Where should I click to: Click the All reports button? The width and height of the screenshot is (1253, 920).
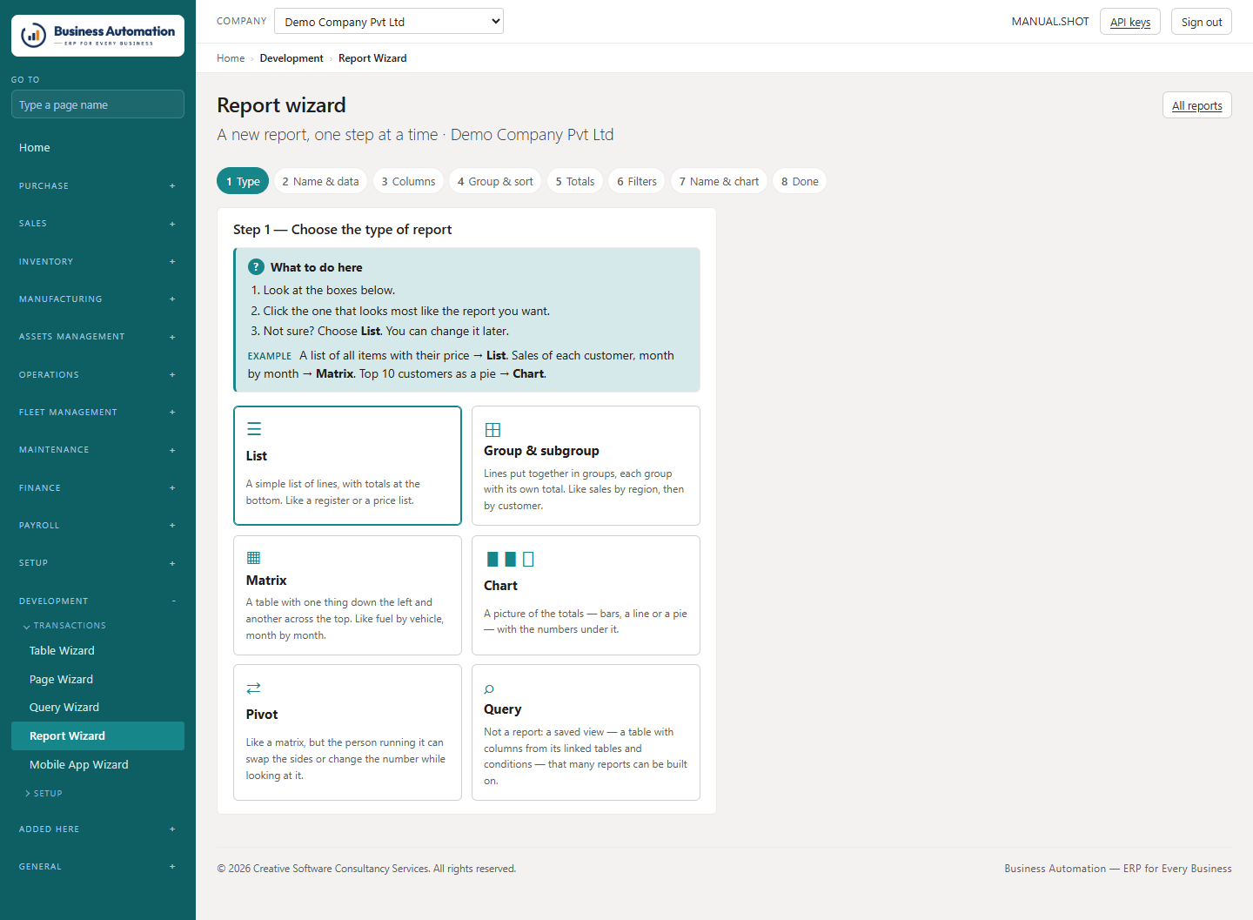(1197, 105)
